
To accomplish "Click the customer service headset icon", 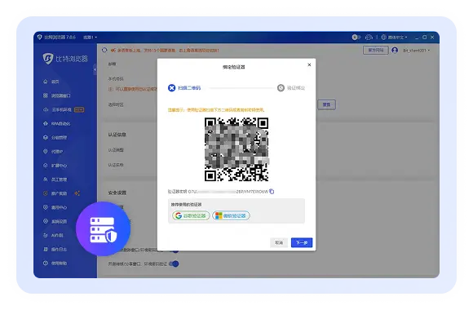I will pos(369,38).
